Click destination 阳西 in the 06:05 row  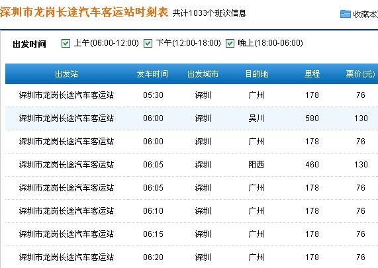[256, 164]
